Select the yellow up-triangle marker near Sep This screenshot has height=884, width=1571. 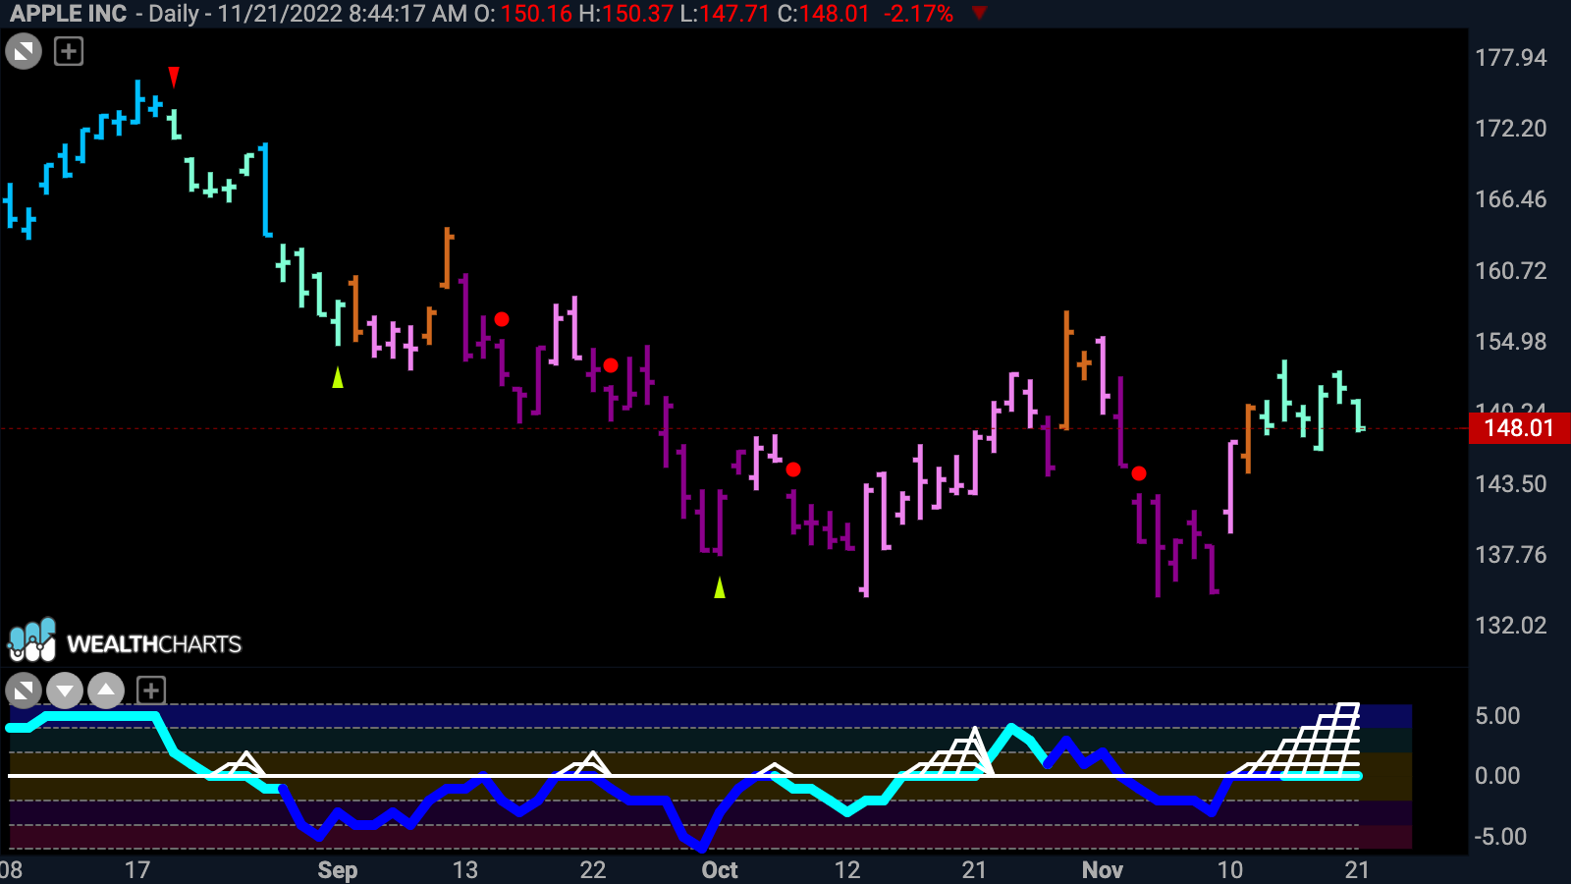point(338,377)
